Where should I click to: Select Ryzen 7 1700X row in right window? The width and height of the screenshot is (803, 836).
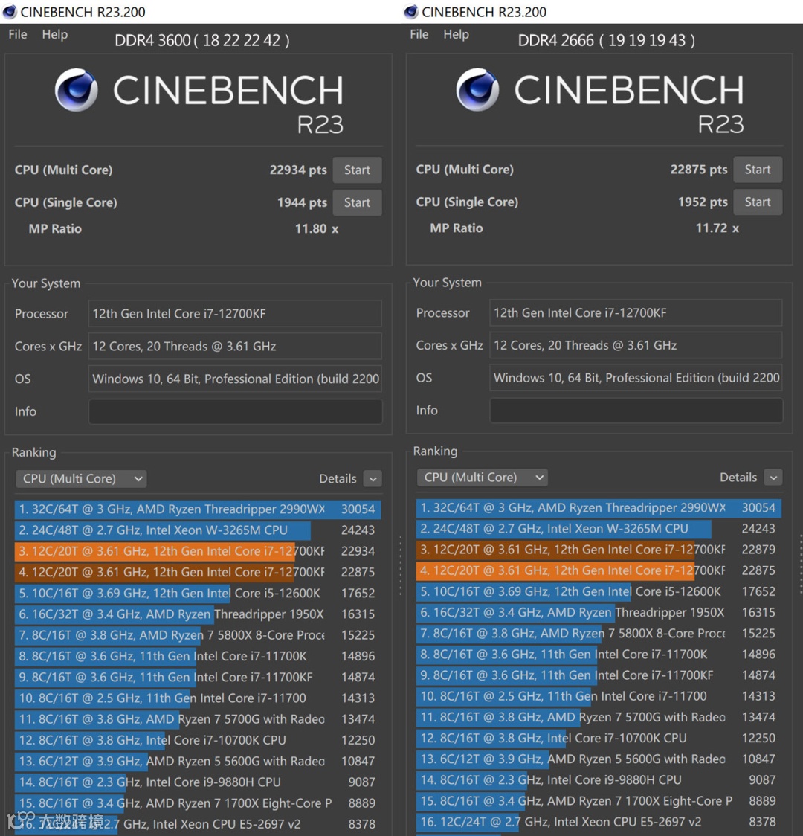click(x=599, y=801)
